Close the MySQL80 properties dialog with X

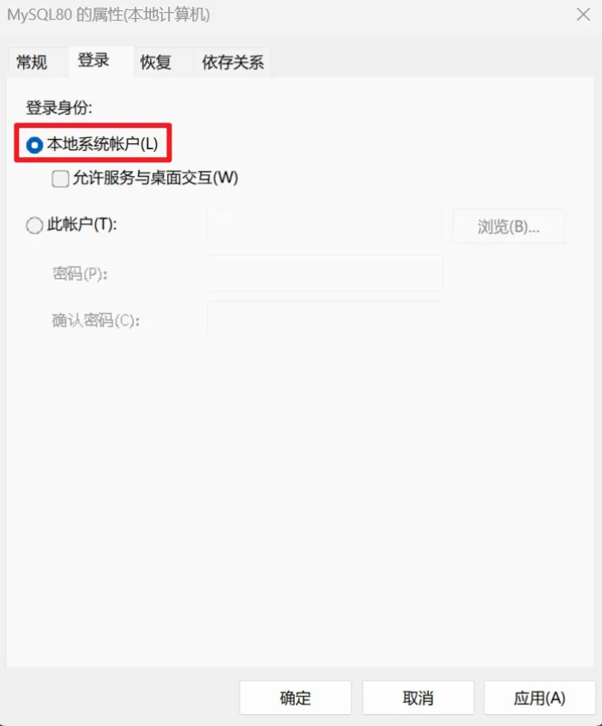pos(583,15)
